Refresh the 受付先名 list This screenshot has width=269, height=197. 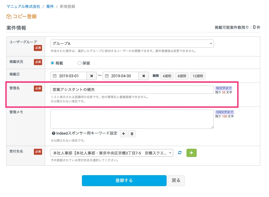coord(180,153)
